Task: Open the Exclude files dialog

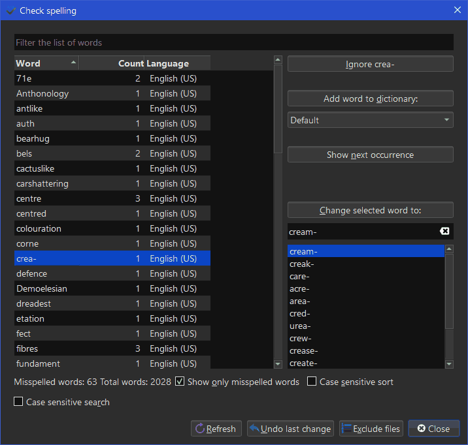Action: coord(371,429)
